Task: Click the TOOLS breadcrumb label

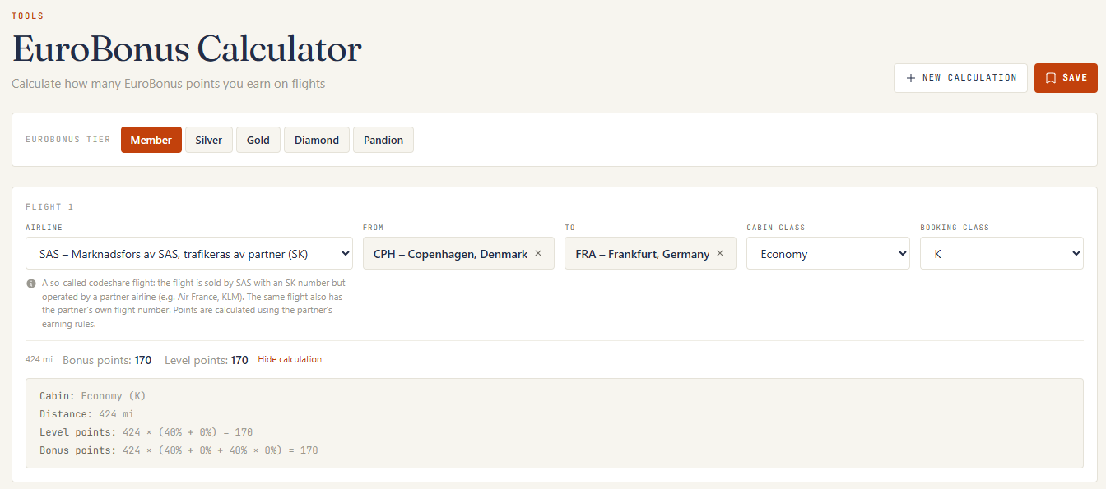Action: (28, 16)
